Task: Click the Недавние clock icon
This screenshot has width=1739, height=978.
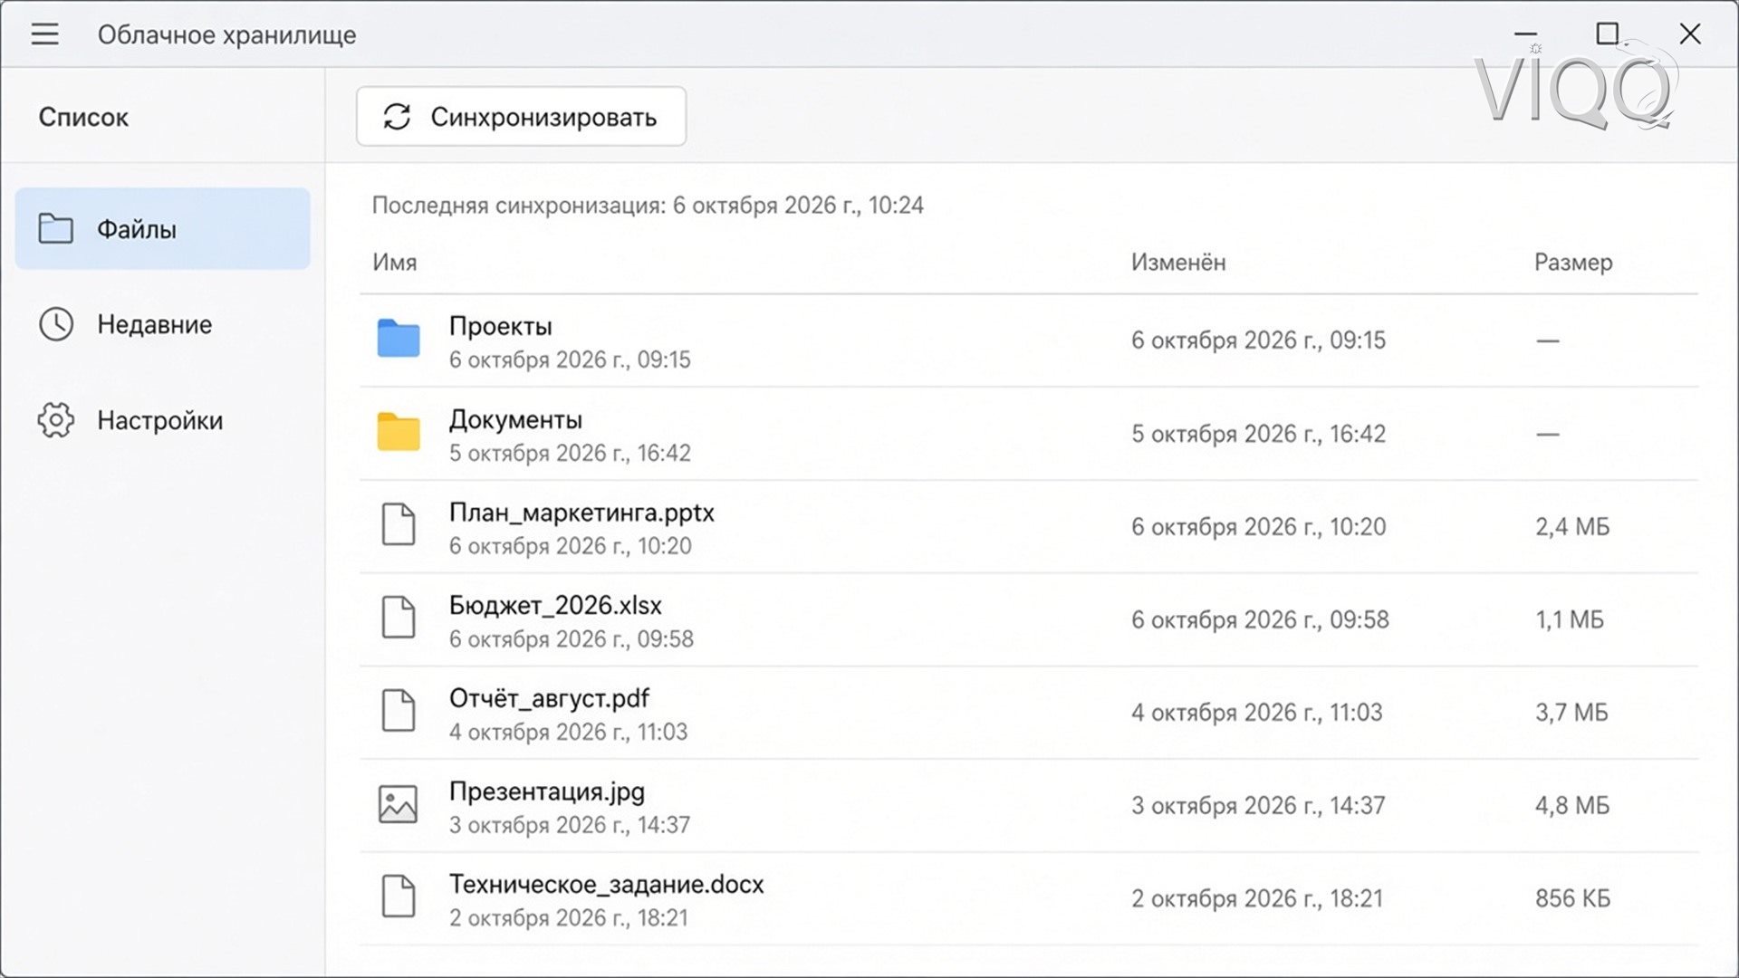Action: 55,324
